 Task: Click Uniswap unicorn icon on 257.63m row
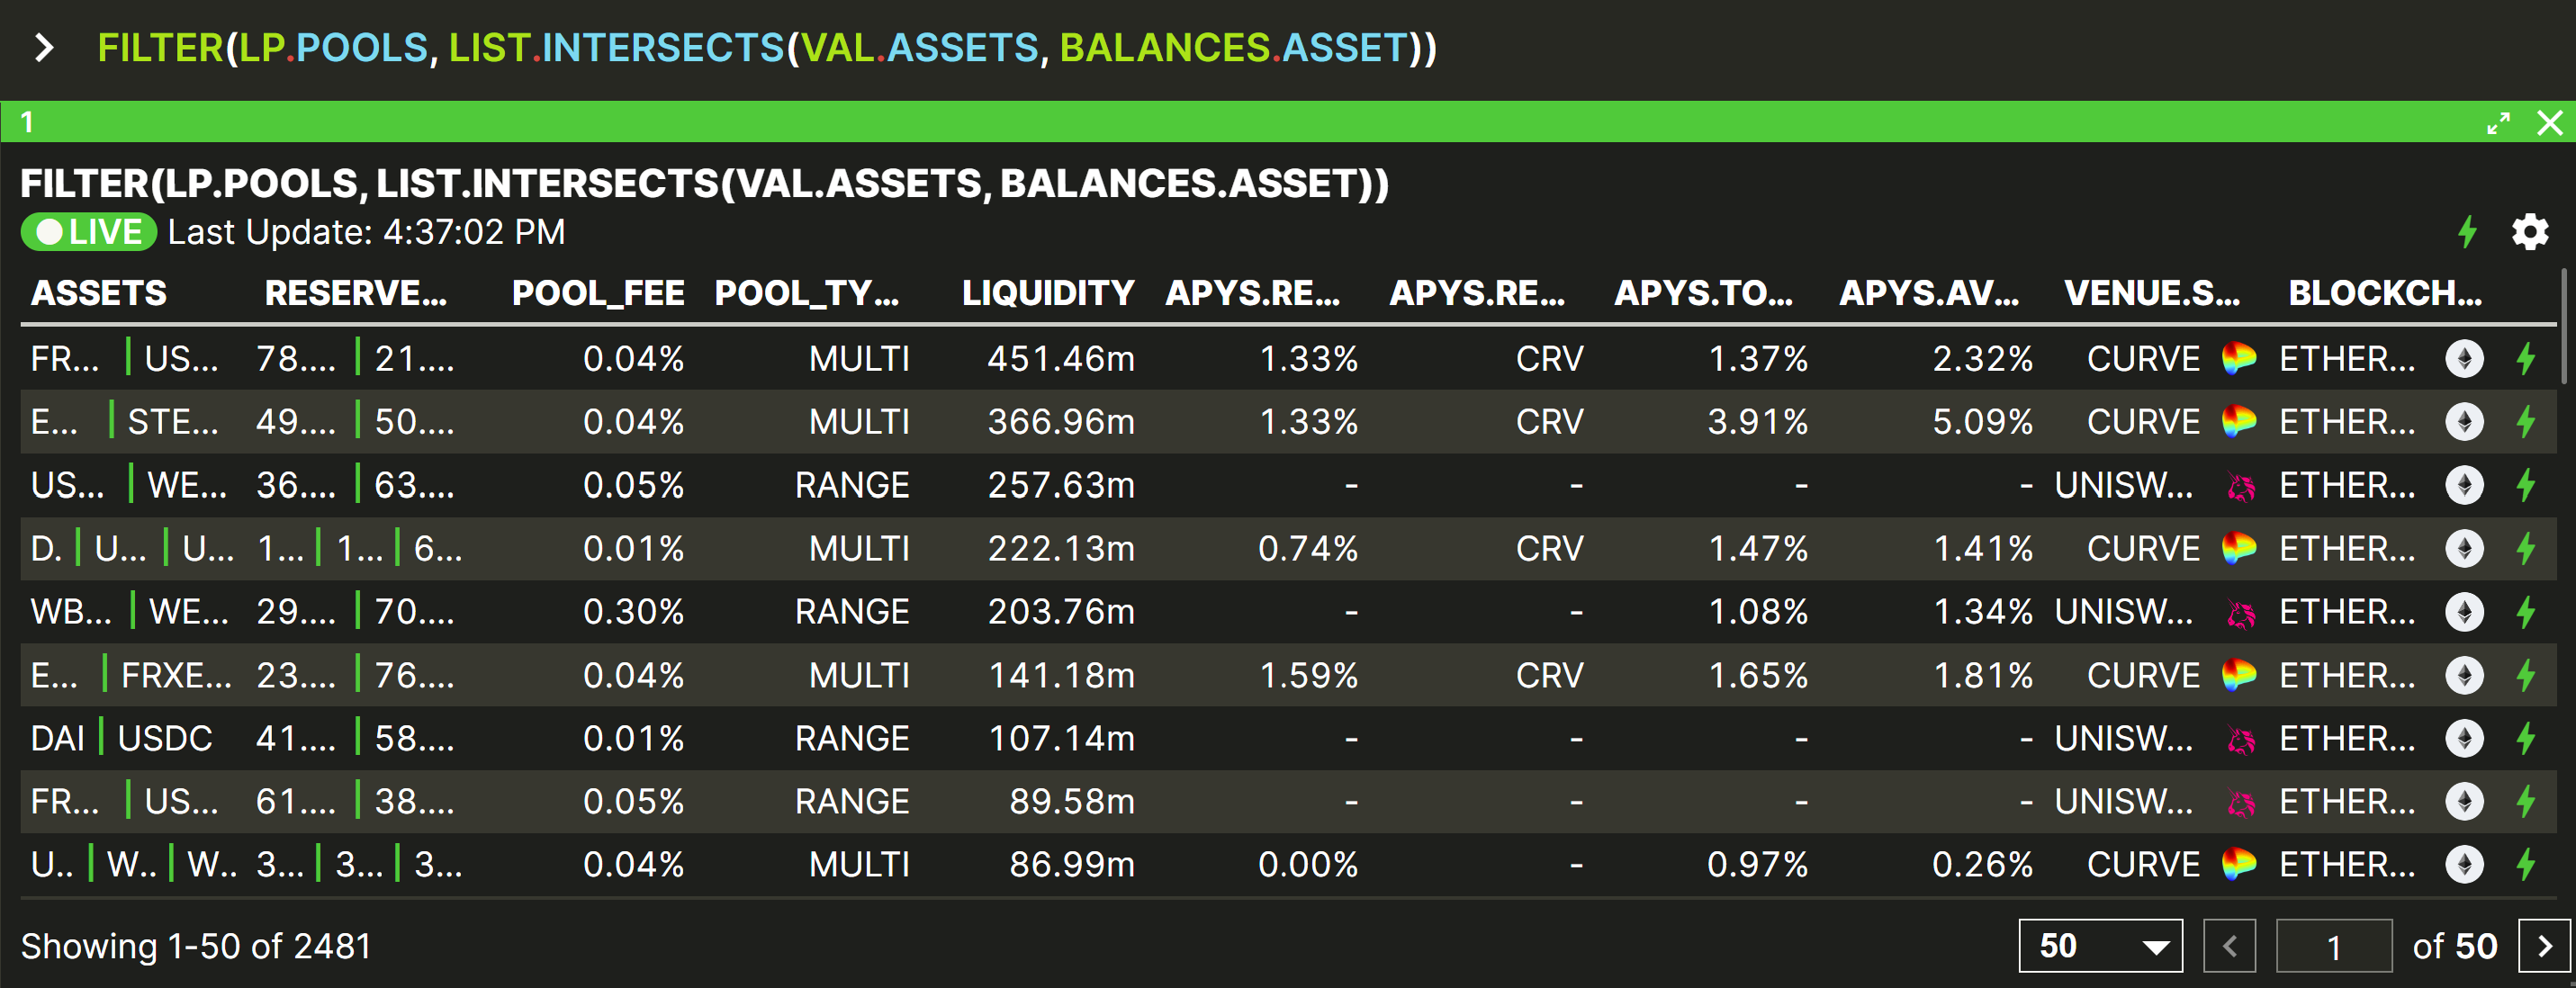2240,486
